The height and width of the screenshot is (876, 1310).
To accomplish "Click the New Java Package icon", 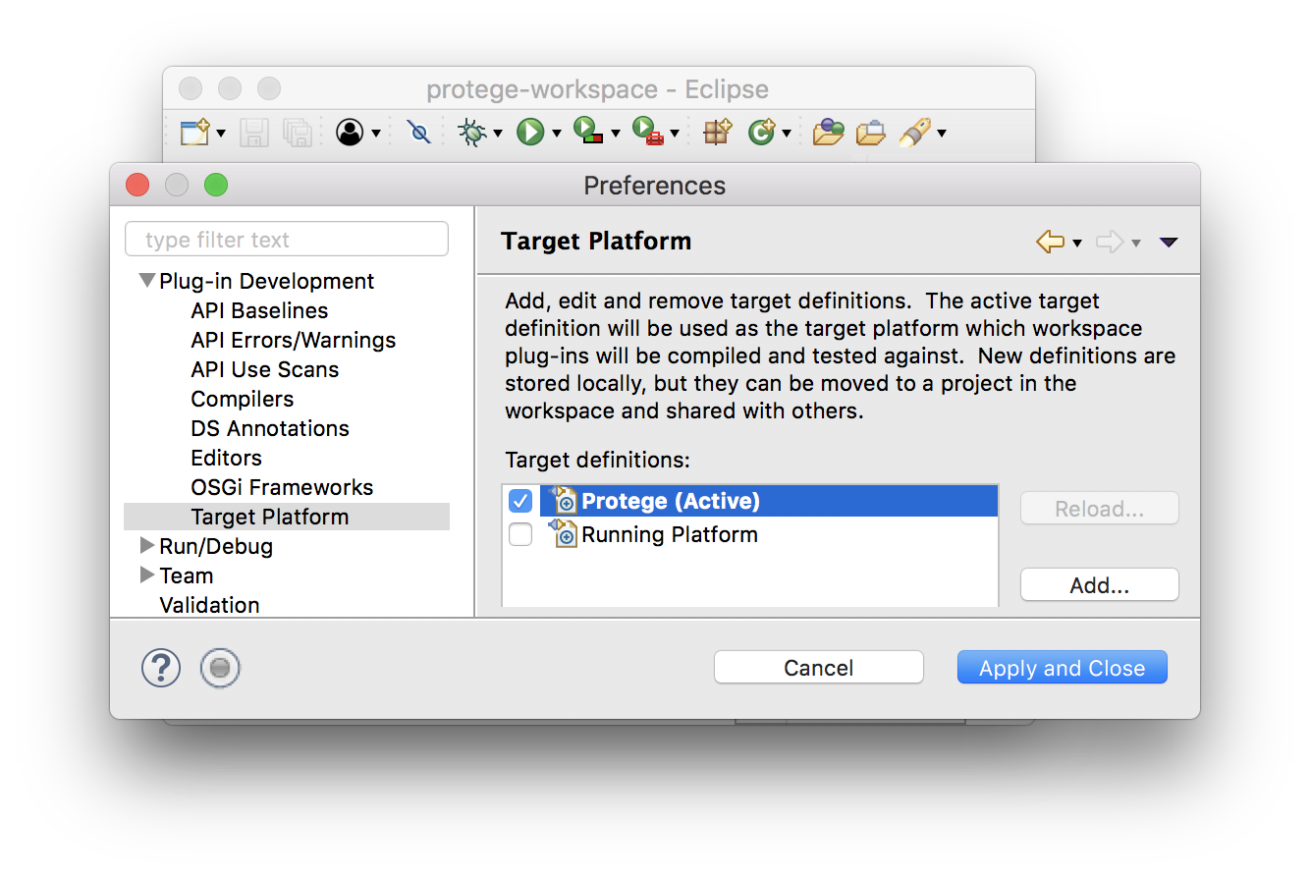I will pos(718,132).
